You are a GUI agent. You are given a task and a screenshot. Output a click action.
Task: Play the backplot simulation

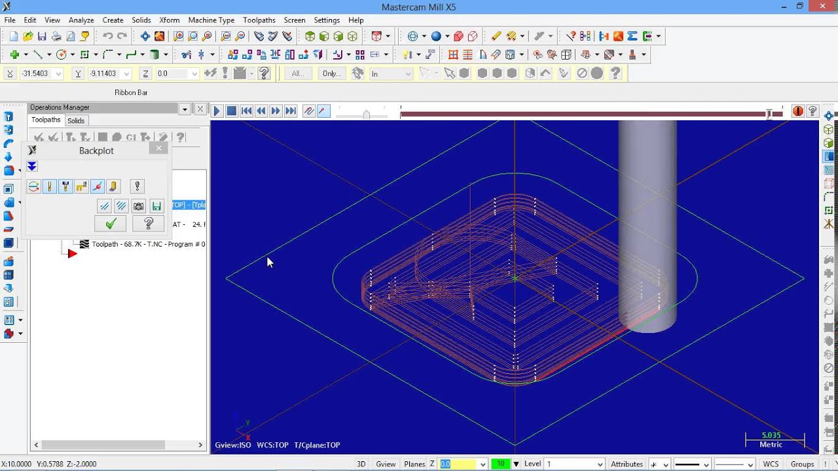point(217,111)
